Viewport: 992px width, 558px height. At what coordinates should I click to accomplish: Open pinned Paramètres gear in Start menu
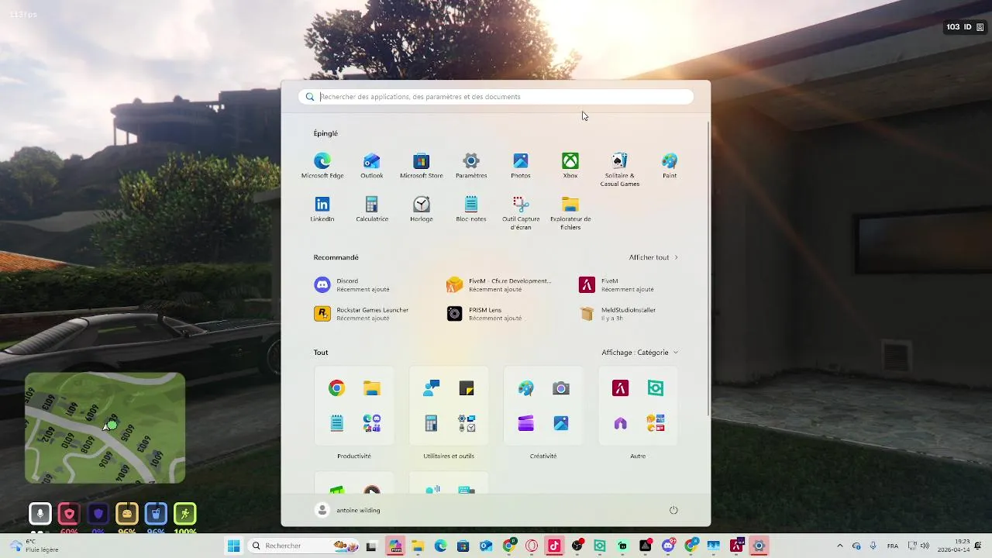471,165
